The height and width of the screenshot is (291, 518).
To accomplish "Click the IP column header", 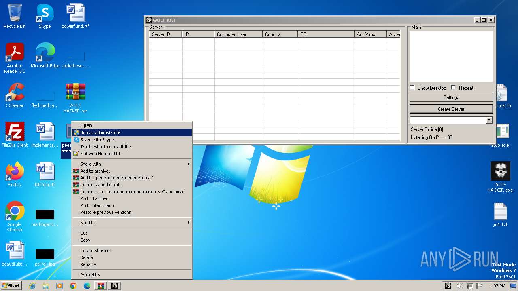I will coord(198,34).
